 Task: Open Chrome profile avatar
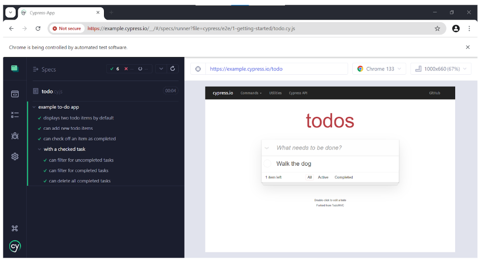456,29
